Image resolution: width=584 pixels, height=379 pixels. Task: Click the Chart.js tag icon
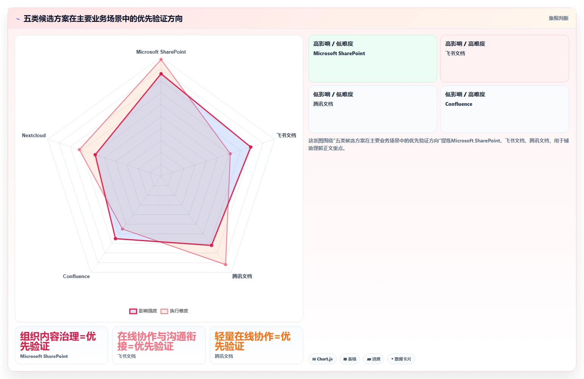click(x=314, y=359)
